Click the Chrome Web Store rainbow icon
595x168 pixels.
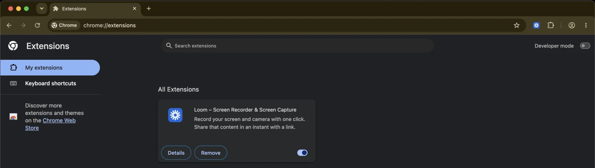13,117
